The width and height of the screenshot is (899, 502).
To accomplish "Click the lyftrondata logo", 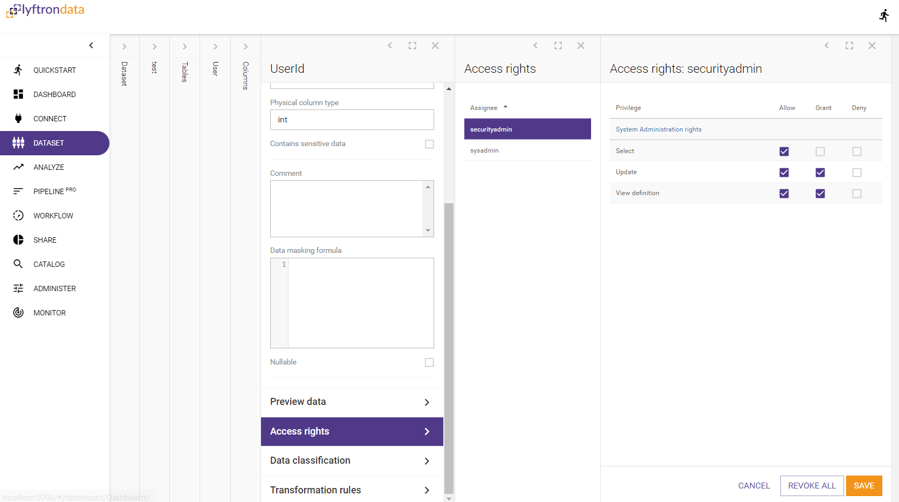I will pyautogui.click(x=45, y=10).
